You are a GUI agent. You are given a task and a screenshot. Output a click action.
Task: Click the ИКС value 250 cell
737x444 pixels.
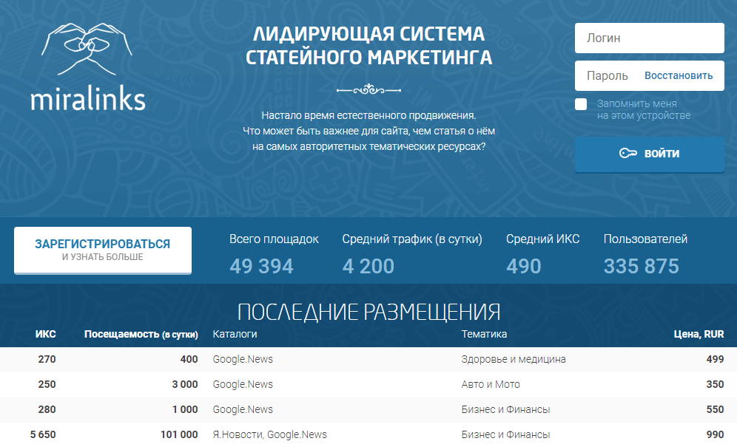47,384
